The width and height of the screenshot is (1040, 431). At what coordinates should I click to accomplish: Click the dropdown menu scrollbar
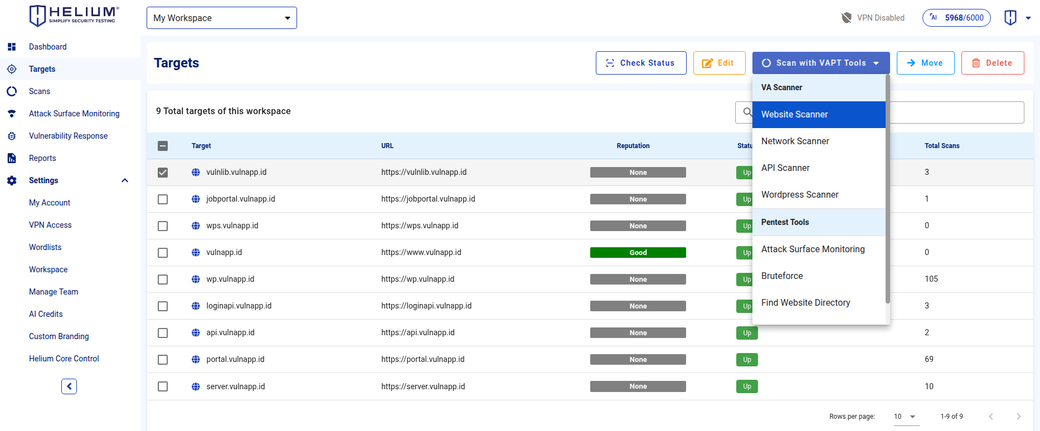coord(888,189)
